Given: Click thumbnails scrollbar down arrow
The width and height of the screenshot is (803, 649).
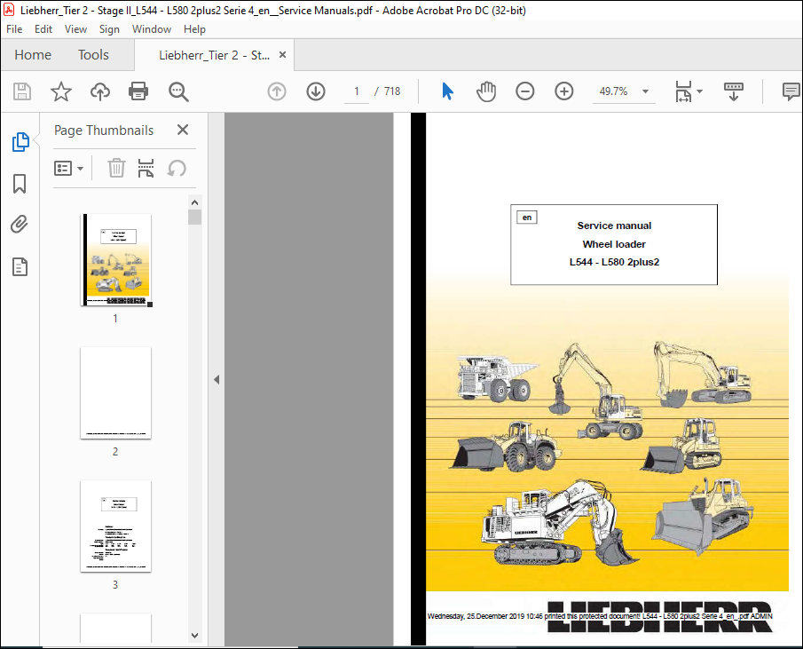Looking at the screenshot, I should coord(194,636).
